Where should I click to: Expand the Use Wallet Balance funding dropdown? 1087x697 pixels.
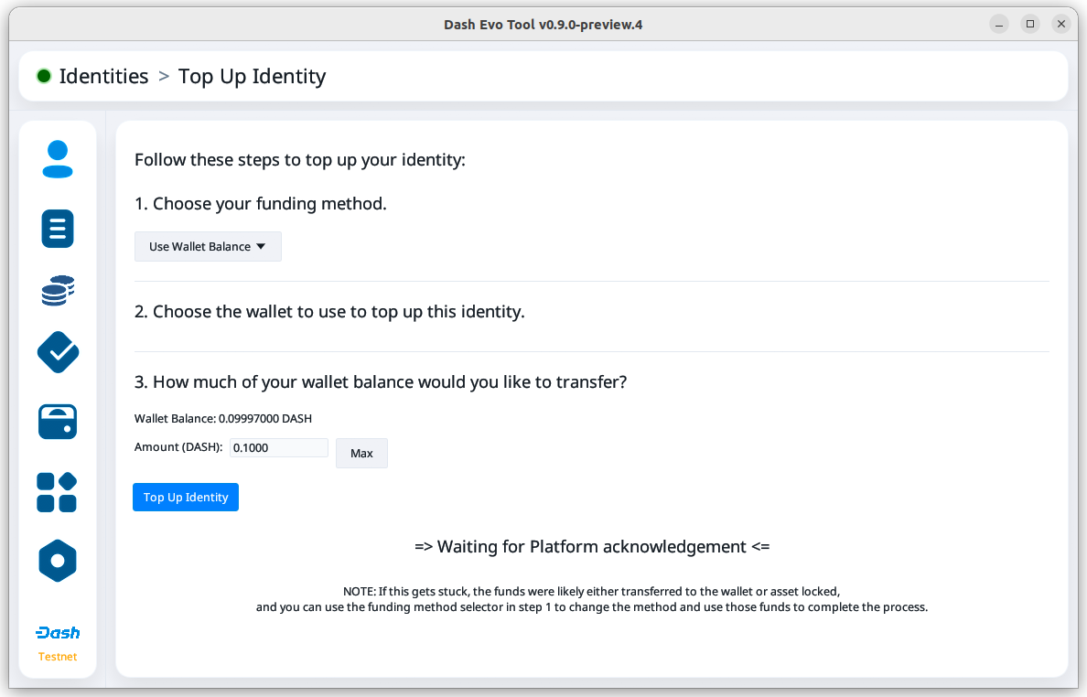pos(208,247)
